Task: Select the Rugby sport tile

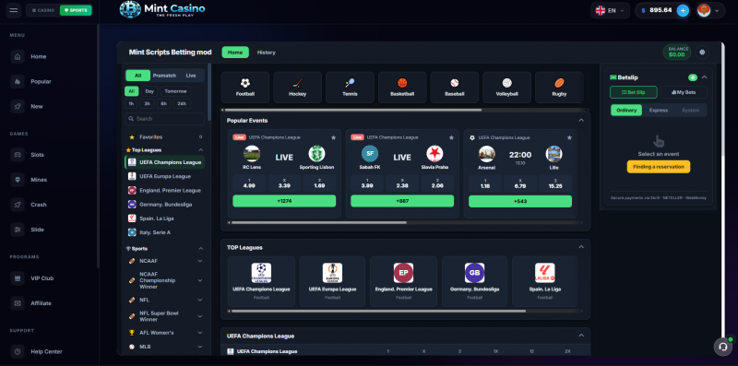Action: (559, 87)
